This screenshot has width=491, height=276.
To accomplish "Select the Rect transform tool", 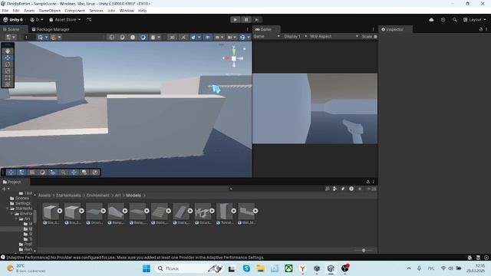I will (8, 77).
